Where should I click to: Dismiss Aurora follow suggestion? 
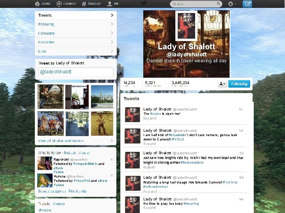(112, 175)
